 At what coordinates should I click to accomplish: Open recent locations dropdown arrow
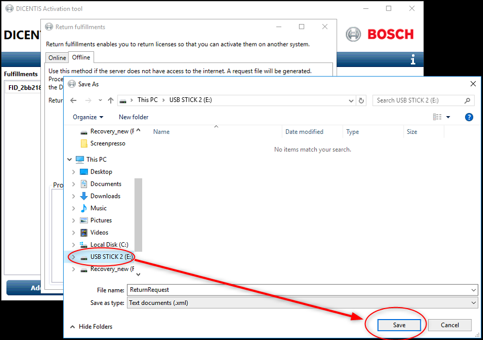point(100,100)
